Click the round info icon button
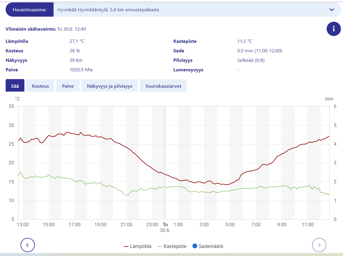This screenshot has height=256, width=343. [x=334, y=29]
